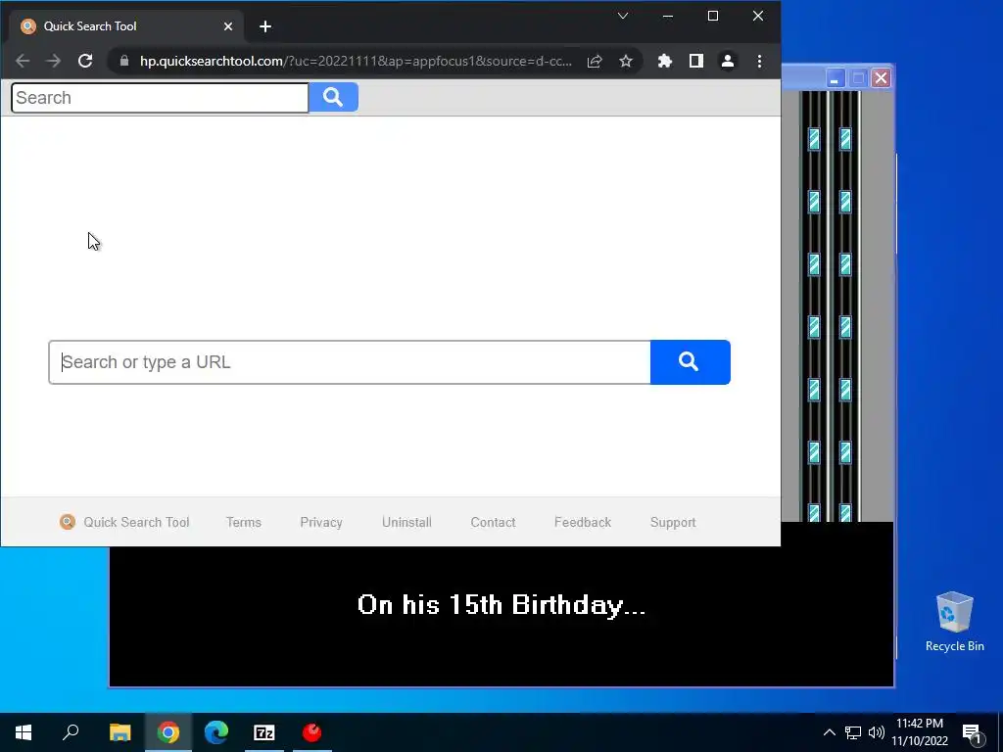Viewport: 1003px width, 752px height.
Task: Open the Terms link
Action: [244, 522]
